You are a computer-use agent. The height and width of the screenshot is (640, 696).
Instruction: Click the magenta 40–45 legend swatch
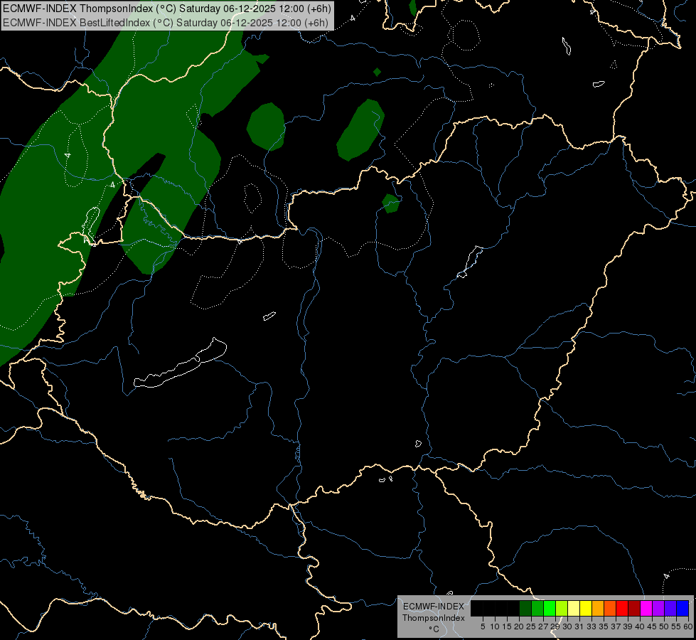tap(646, 608)
